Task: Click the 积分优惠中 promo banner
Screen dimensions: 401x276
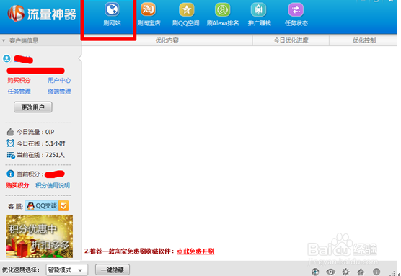Action: pos(40,236)
